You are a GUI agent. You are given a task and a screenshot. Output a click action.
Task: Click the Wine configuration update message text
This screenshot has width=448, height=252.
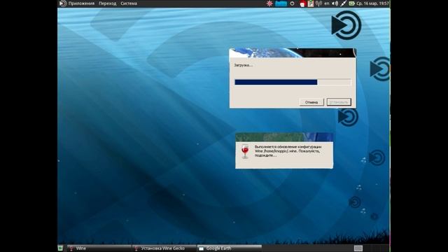[x=288, y=151]
